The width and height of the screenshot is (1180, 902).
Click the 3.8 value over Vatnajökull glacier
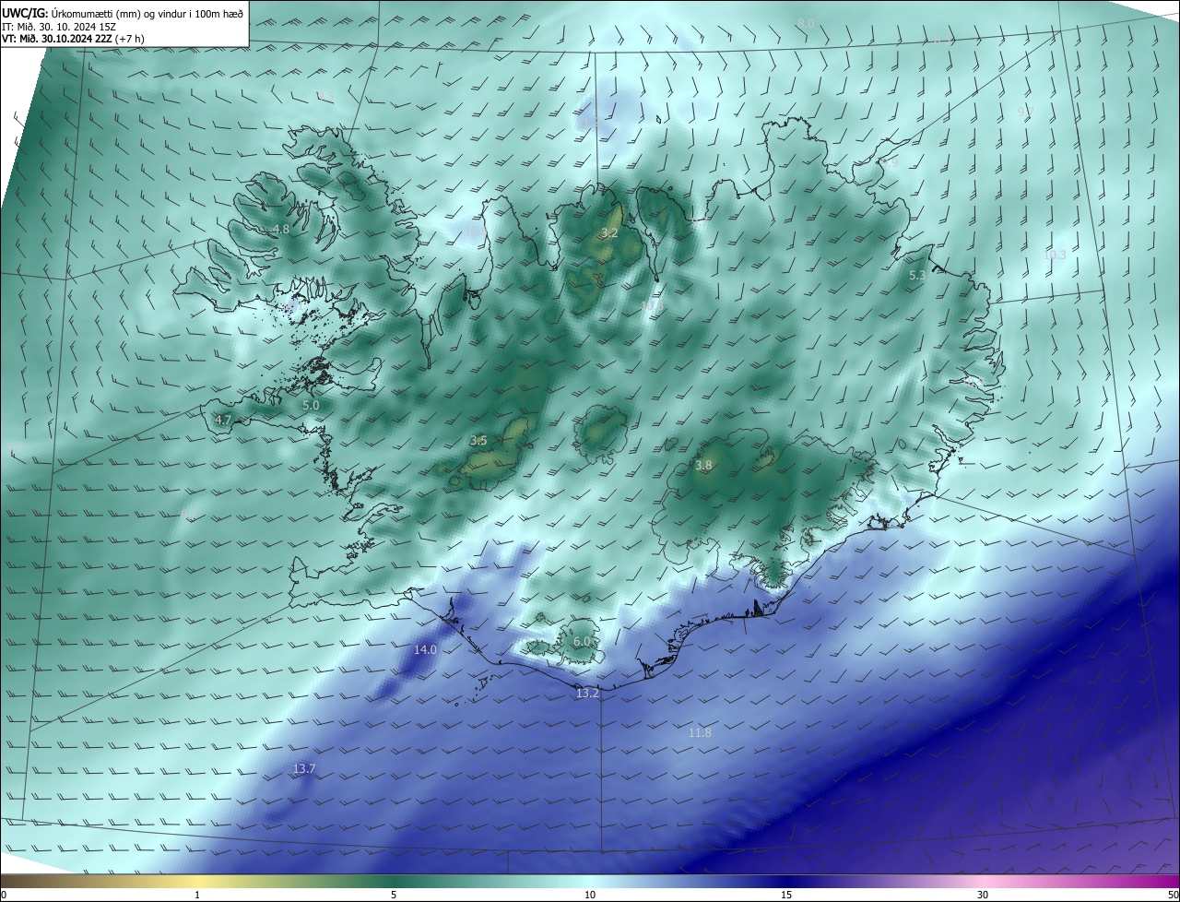coord(703,466)
